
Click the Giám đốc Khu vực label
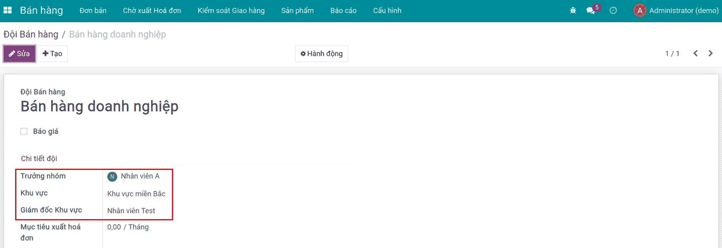[x=51, y=210]
